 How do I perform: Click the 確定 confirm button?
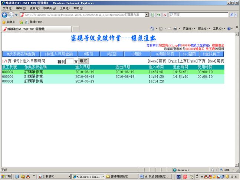point(83,60)
